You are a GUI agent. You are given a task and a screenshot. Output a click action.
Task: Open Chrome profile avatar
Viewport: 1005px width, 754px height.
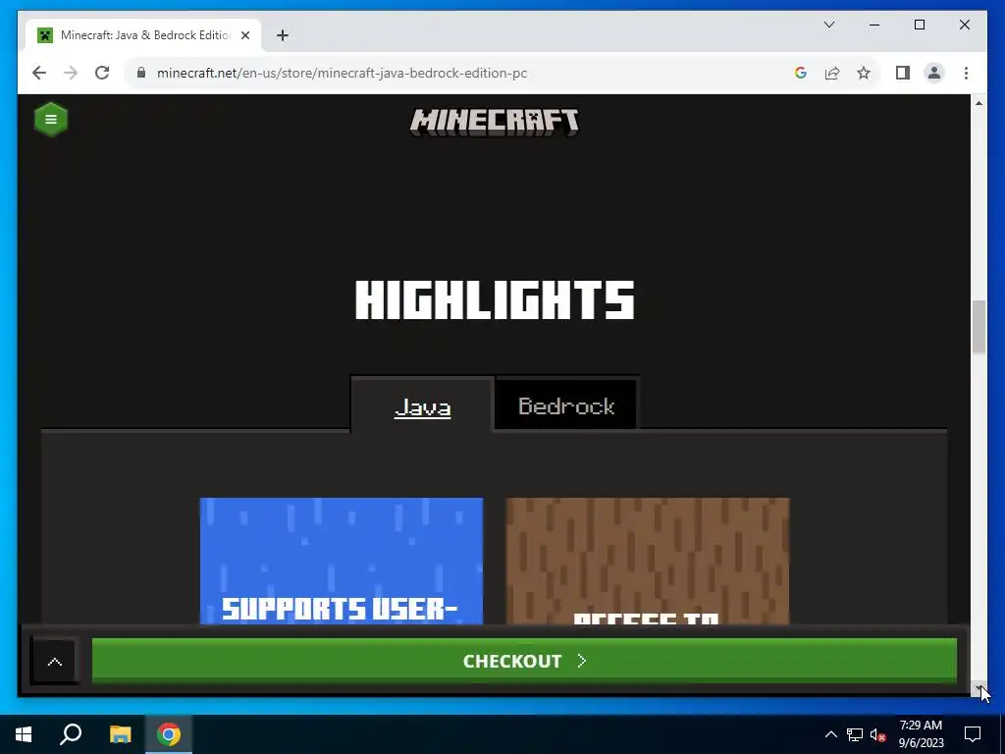coord(934,73)
